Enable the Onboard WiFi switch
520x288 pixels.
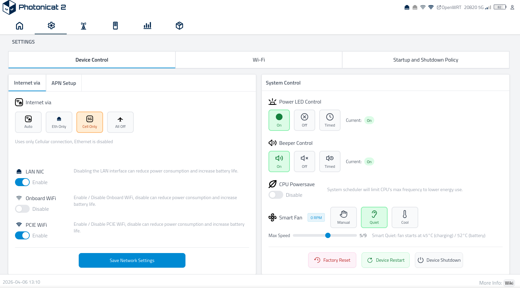coord(22,209)
